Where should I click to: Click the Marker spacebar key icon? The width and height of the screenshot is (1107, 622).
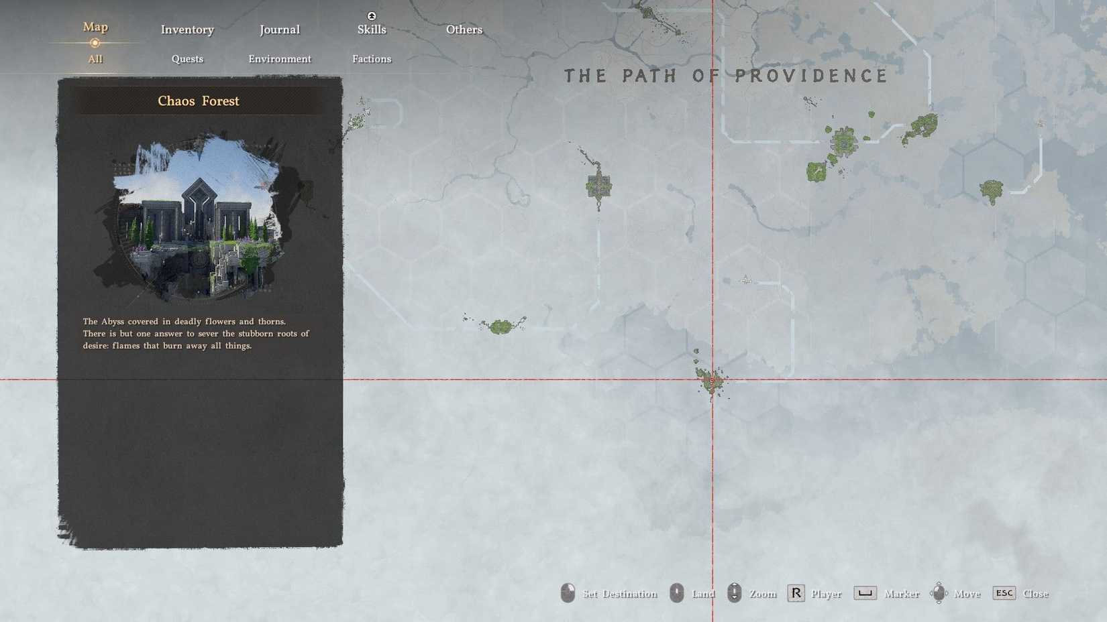[864, 593]
